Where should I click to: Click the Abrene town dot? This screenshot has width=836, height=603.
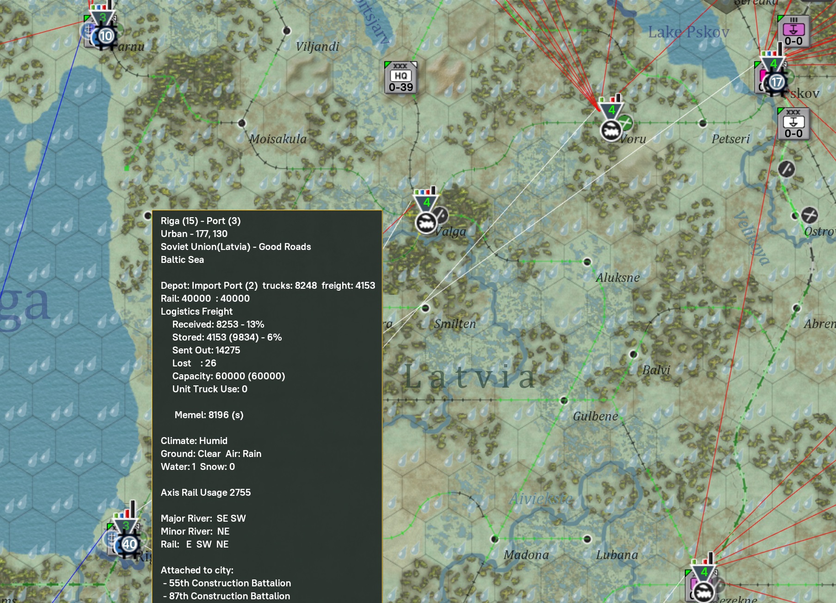click(797, 308)
